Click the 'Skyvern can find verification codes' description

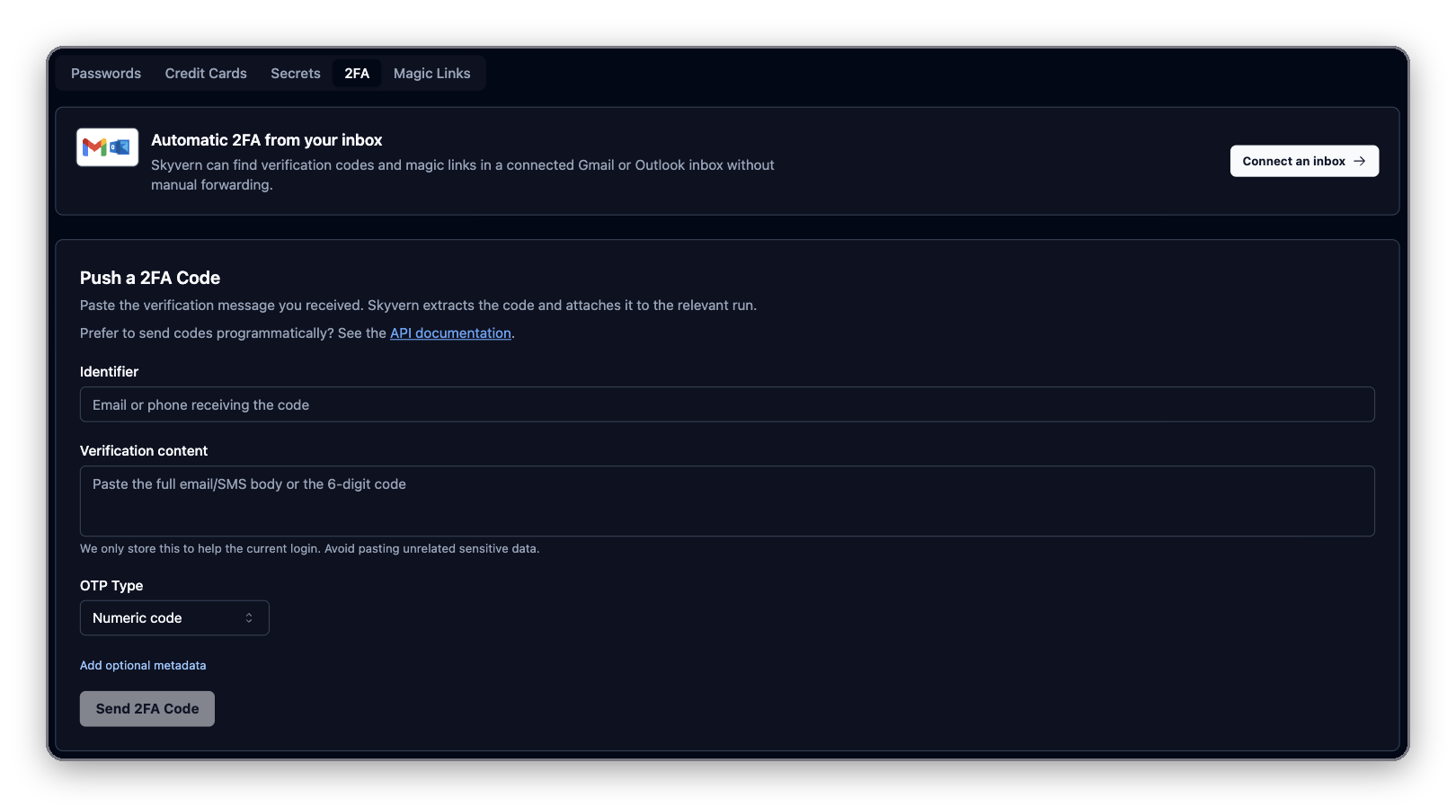pos(463,175)
